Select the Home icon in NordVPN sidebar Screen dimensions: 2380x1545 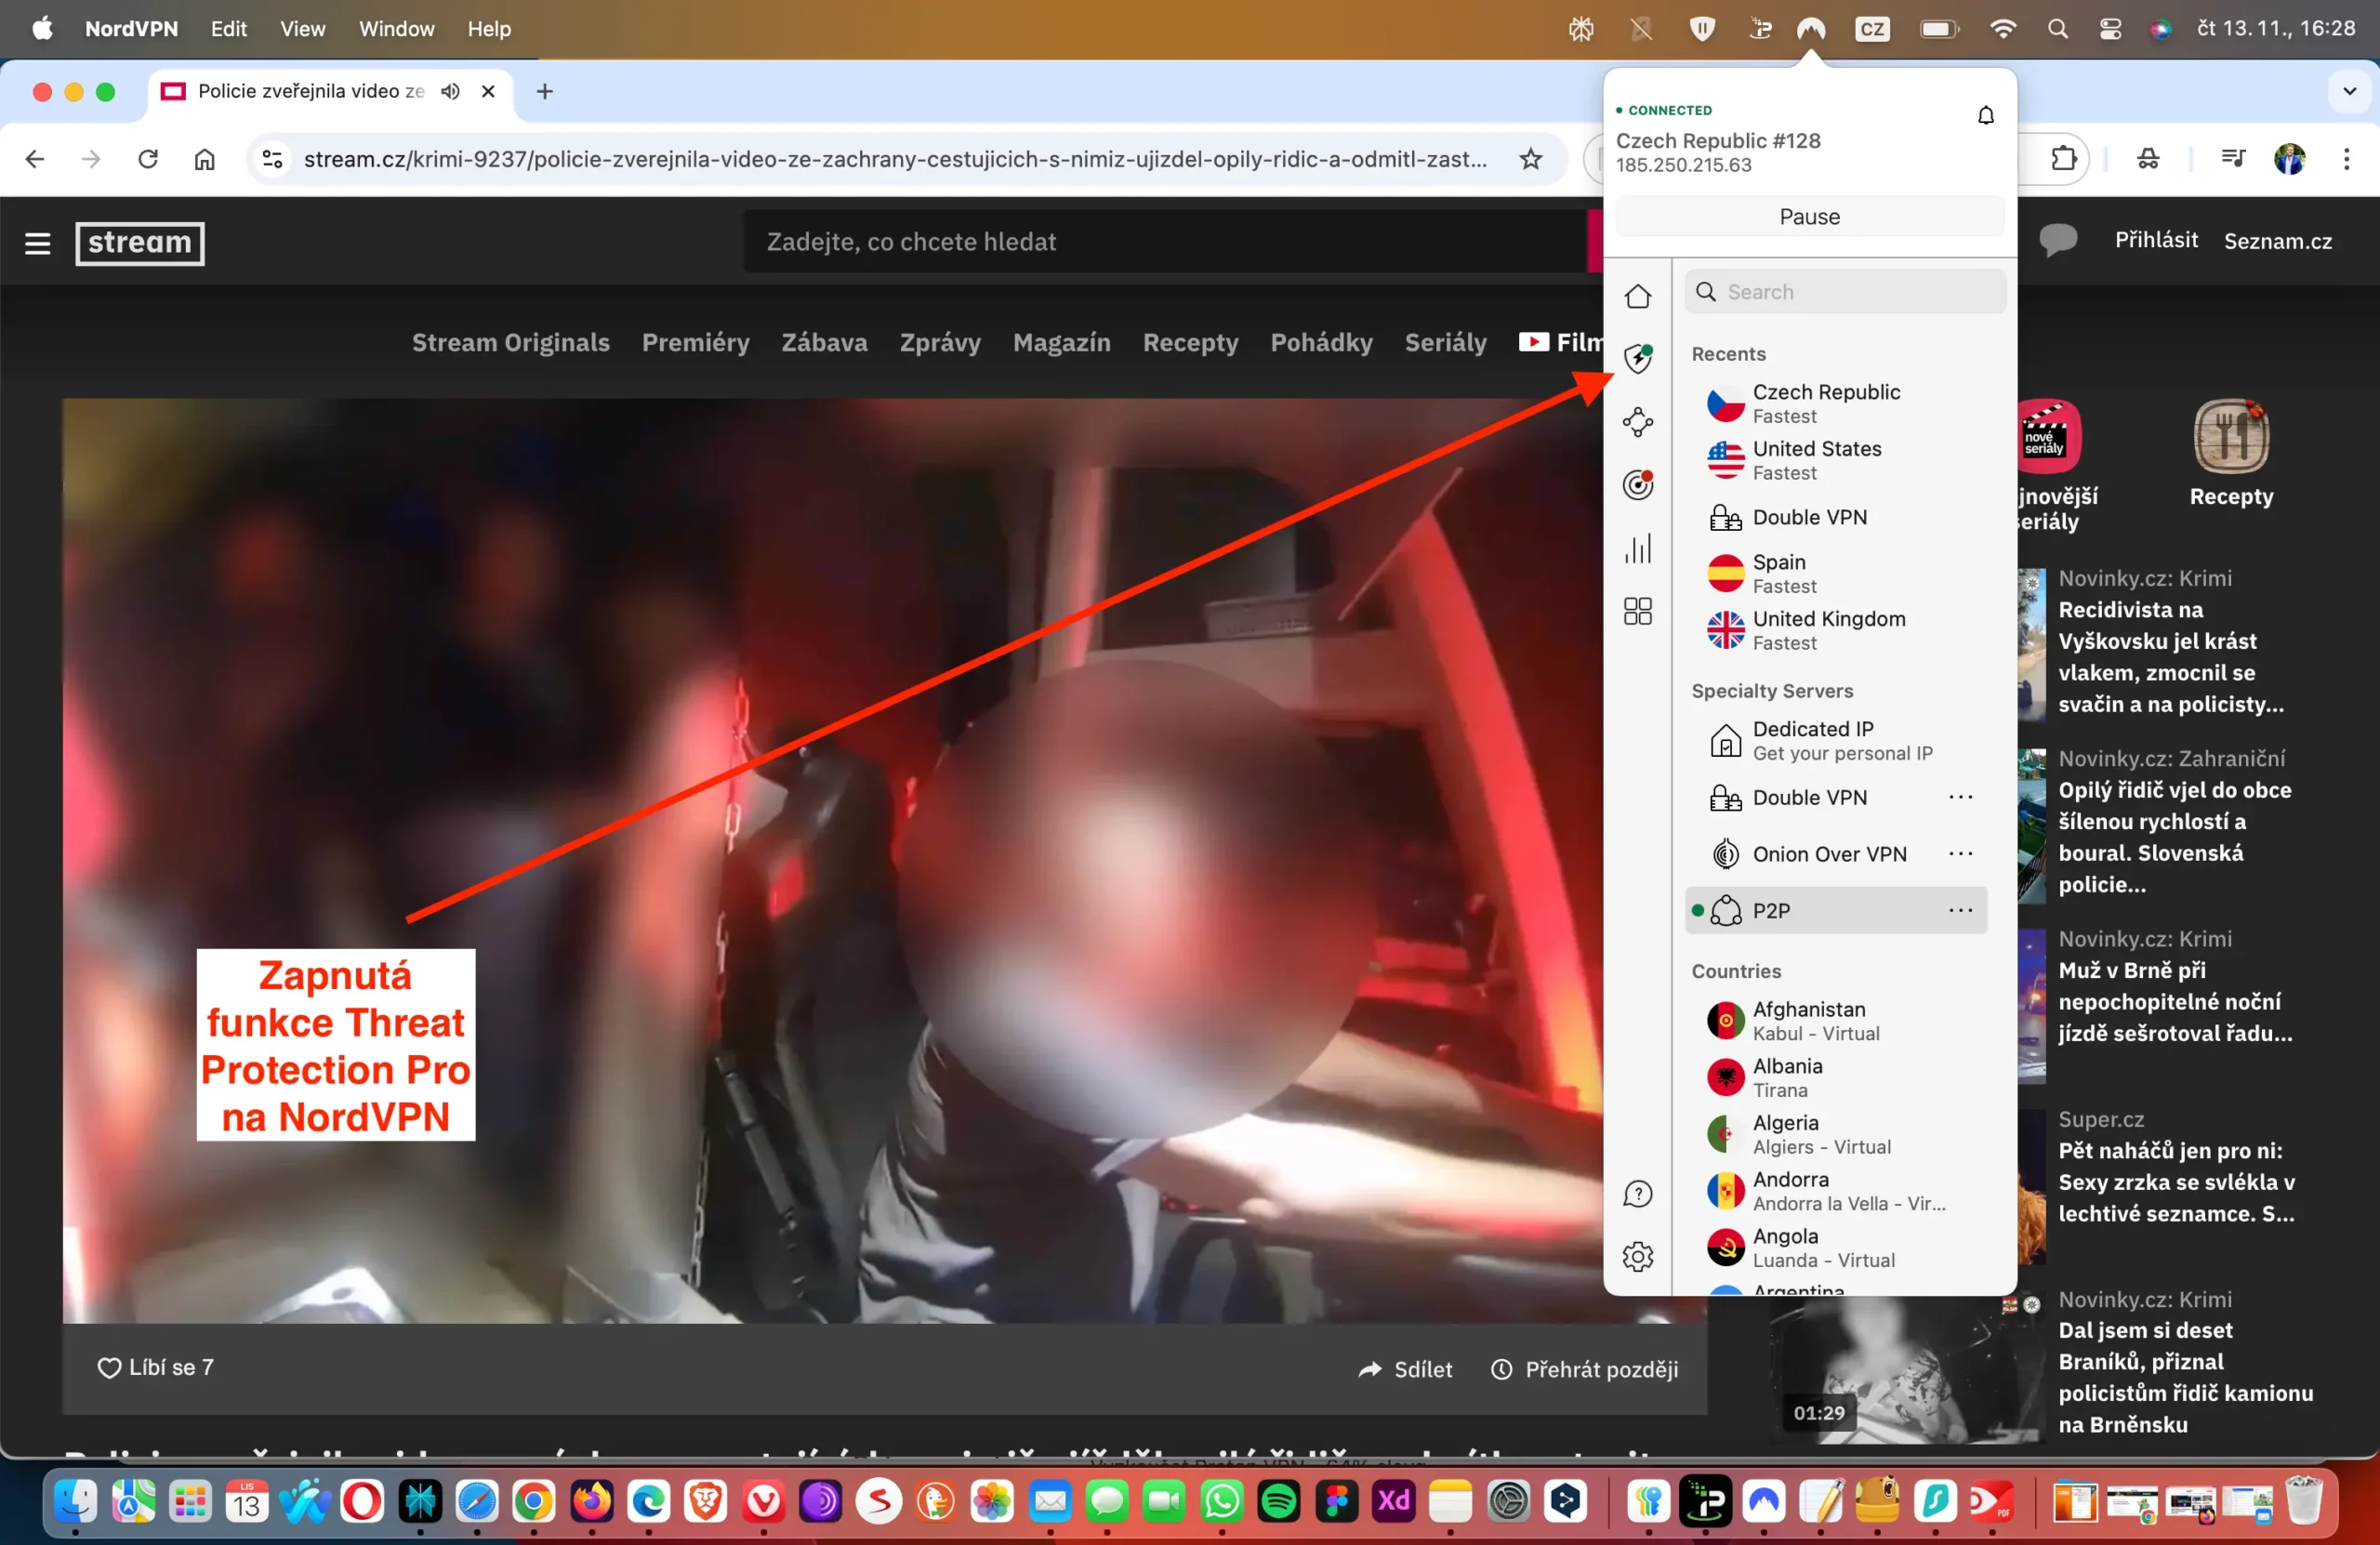tap(1638, 296)
